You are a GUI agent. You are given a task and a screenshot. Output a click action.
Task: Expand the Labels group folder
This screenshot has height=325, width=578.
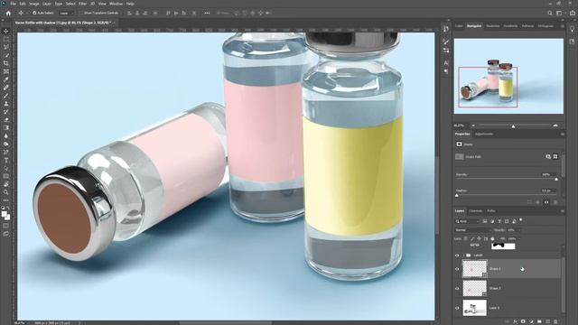pos(463,255)
